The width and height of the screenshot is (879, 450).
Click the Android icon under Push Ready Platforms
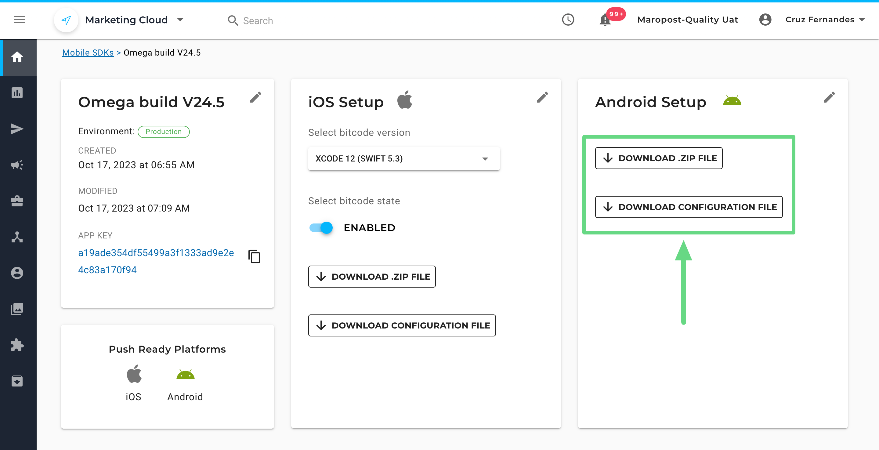pyautogui.click(x=185, y=375)
